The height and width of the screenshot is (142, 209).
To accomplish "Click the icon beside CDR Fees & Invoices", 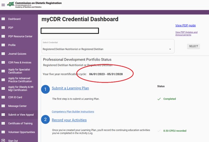I will coord(3,62).
